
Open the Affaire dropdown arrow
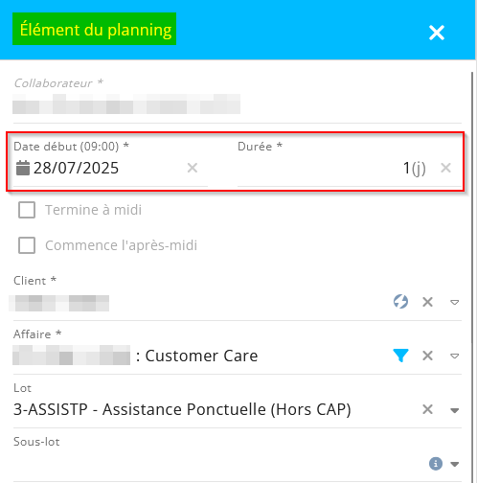tap(454, 356)
